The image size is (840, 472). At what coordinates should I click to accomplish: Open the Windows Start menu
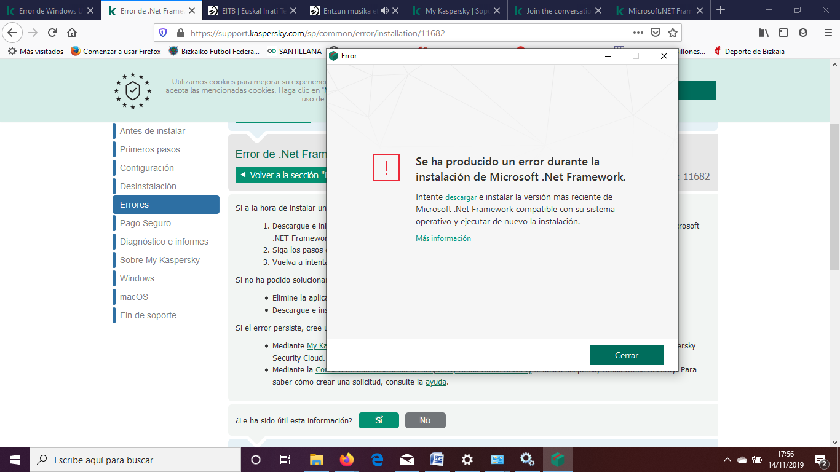click(14, 460)
